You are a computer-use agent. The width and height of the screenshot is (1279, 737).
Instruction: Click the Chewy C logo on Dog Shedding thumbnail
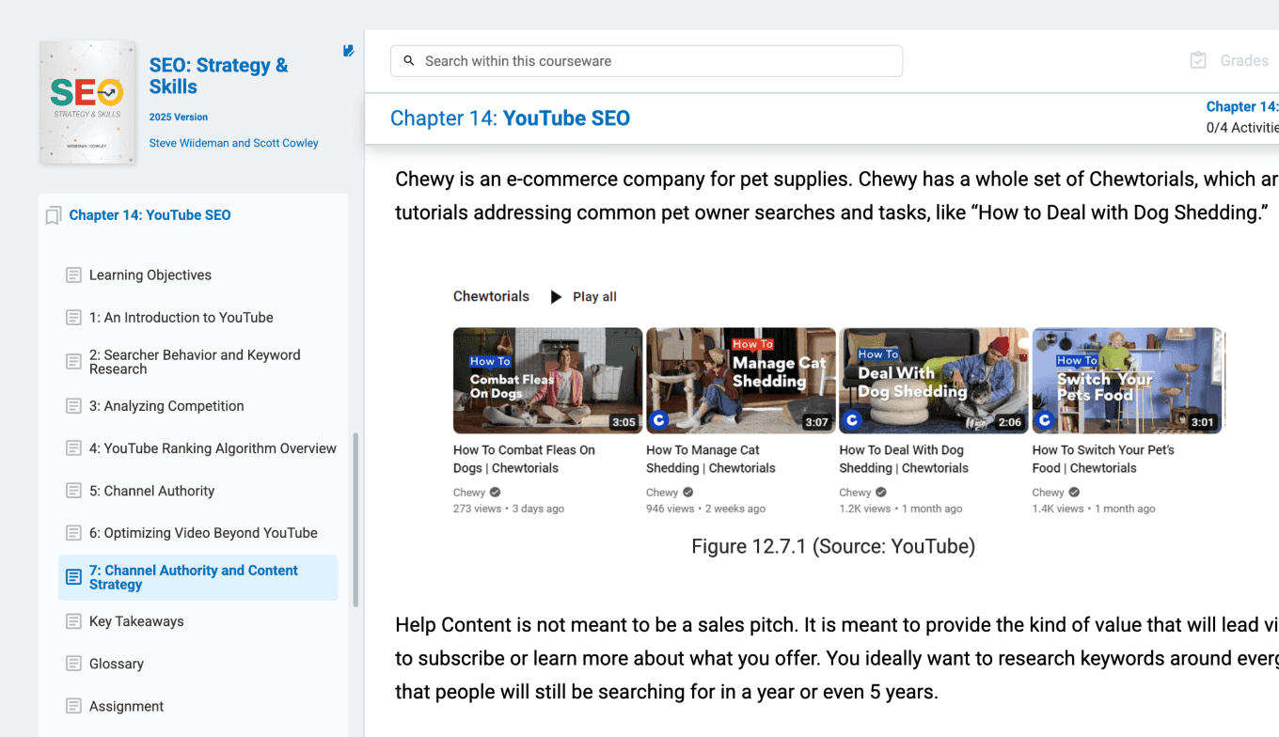pyautogui.click(x=852, y=420)
